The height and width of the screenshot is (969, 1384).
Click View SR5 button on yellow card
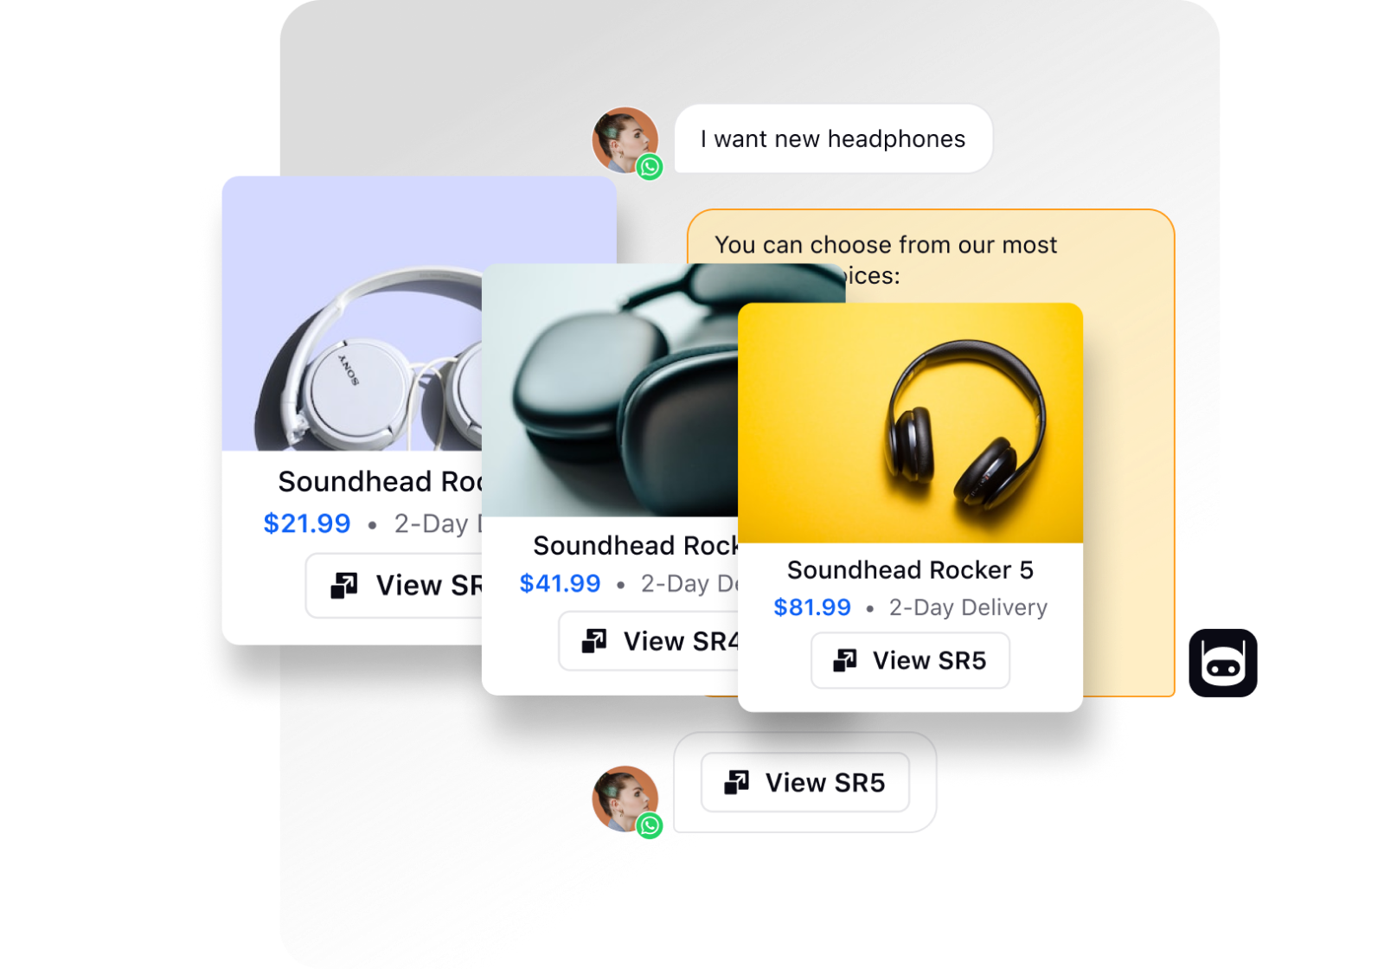pos(910,660)
